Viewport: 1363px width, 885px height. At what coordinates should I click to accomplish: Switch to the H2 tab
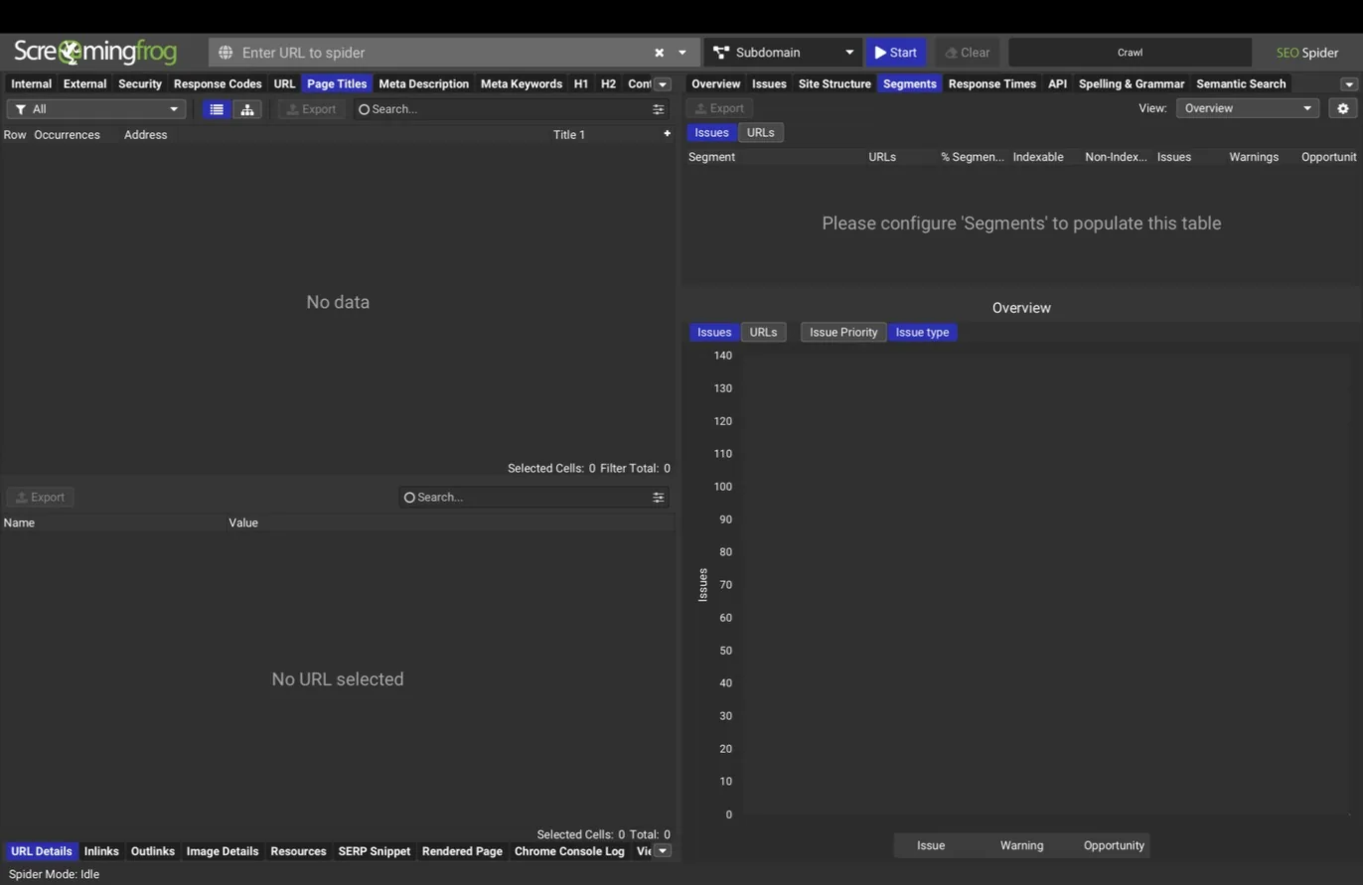(608, 84)
